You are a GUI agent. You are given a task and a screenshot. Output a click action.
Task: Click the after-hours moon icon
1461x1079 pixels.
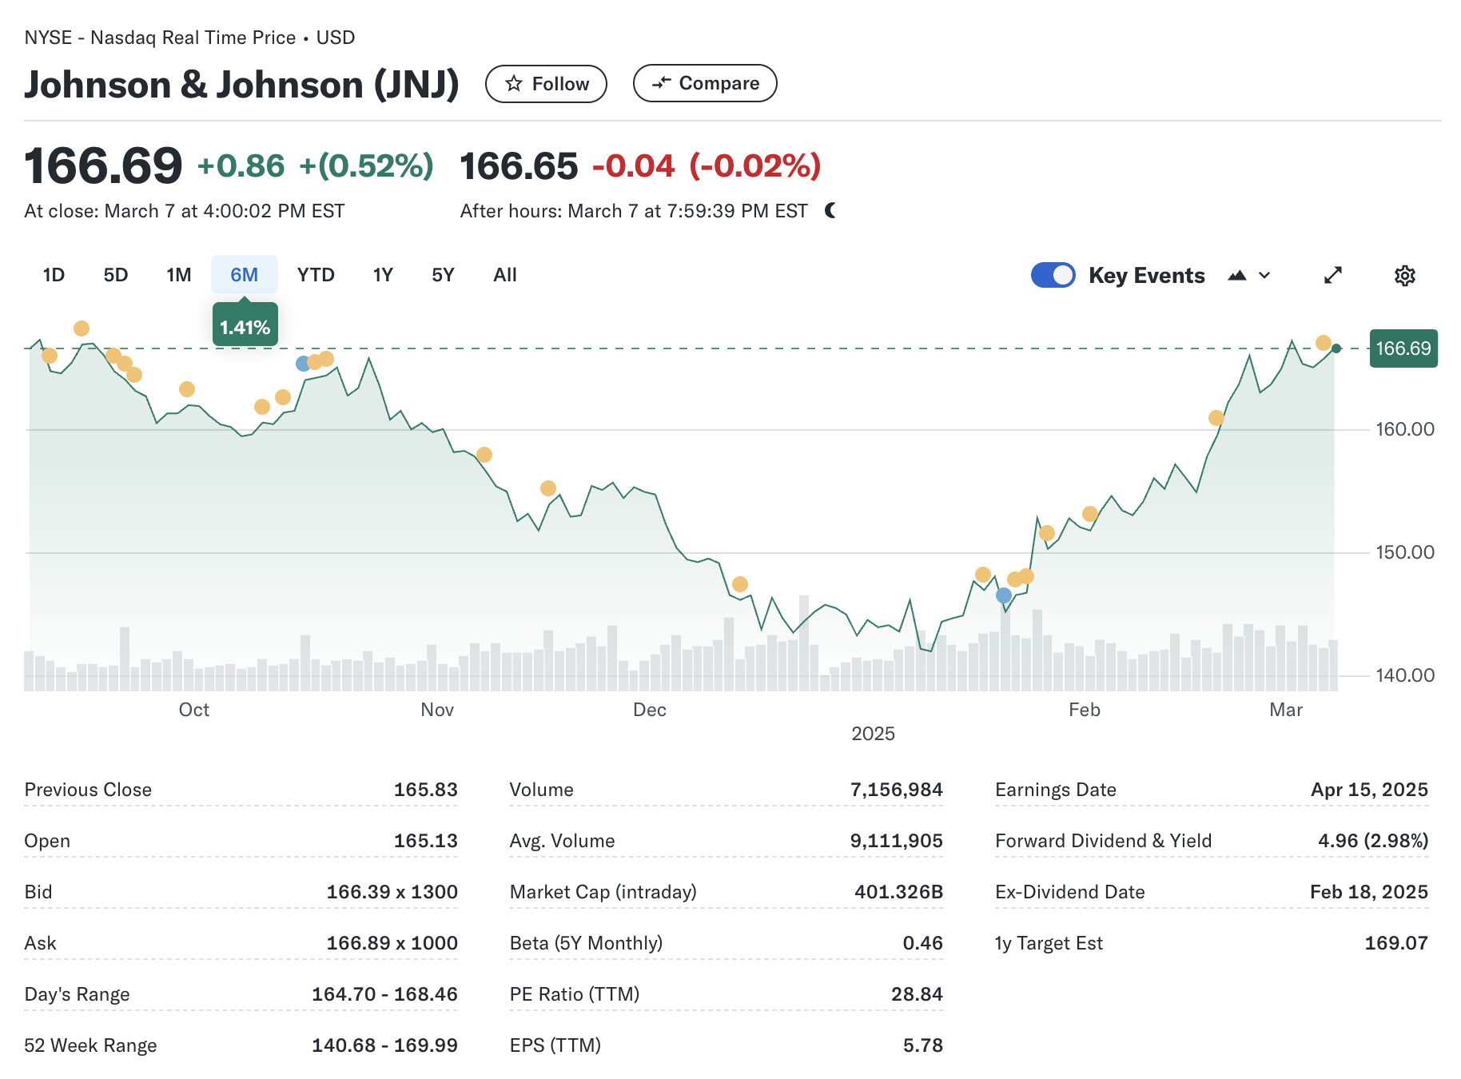[x=830, y=210]
